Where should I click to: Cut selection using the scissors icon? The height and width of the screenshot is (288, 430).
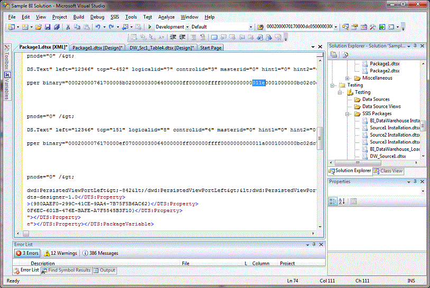pyautogui.click(x=68, y=27)
